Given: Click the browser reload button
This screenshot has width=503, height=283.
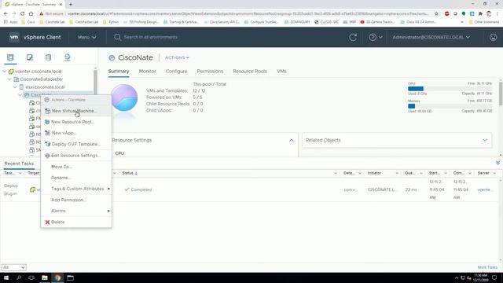Looking at the screenshot, I should pos(23,14).
